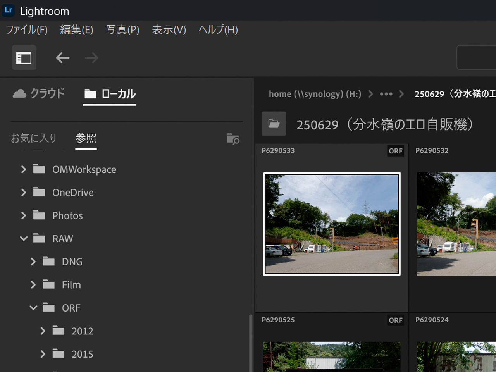
Task: Expand the OMWorkspace folder
Action: pyautogui.click(x=24, y=169)
